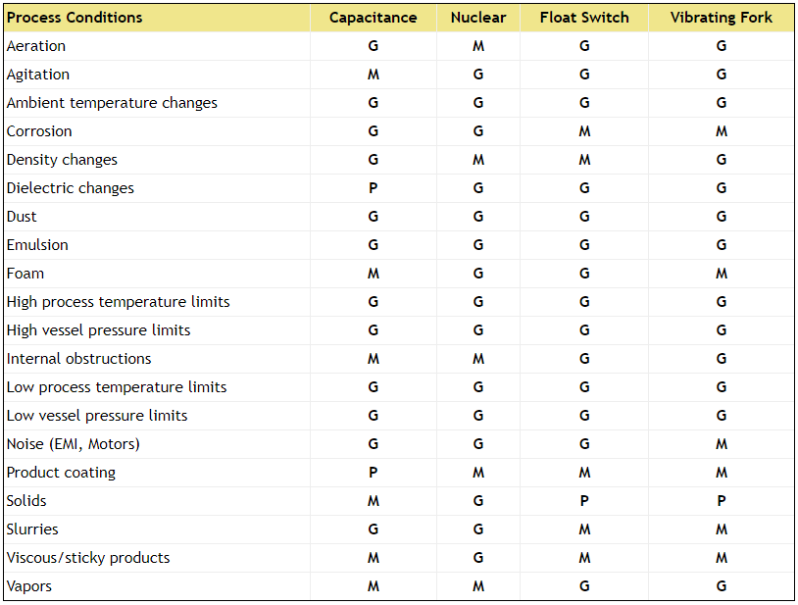Click Capacitance rating P for Product coating
The width and height of the screenshot is (798, 605).
pyautogui.click(x=373, y=473)
